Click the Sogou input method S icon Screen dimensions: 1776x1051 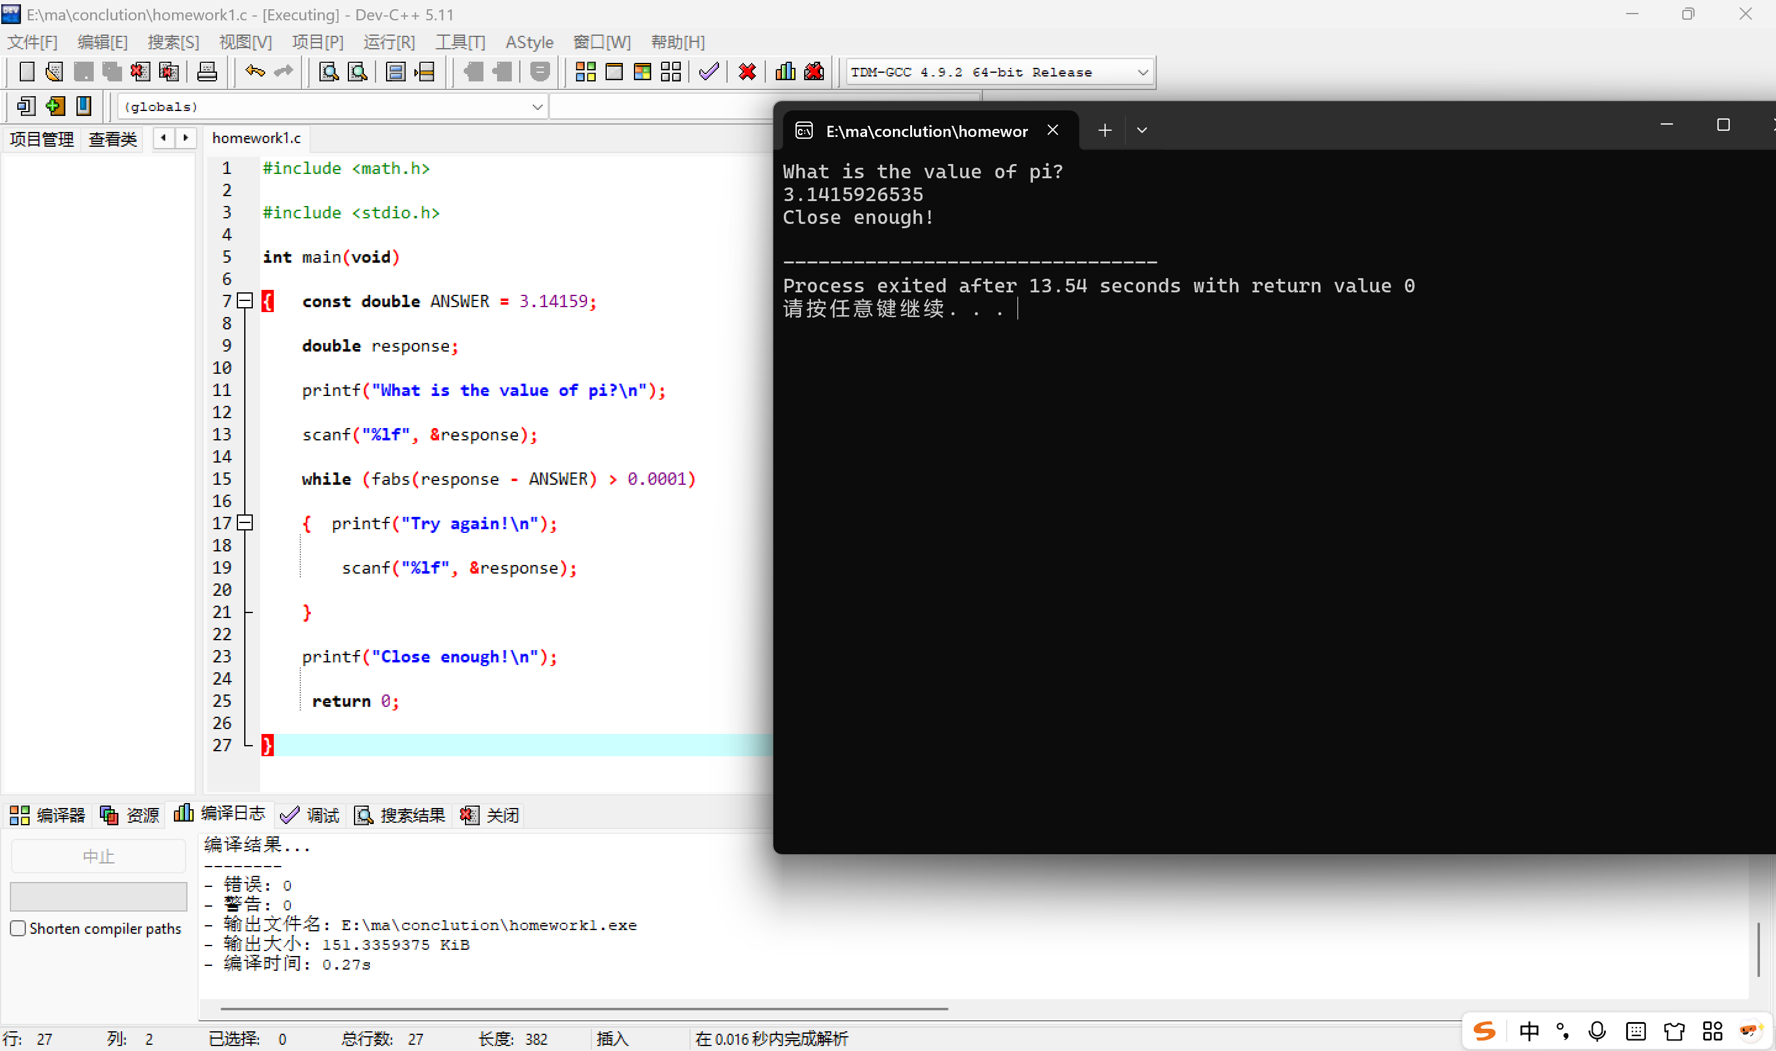(x=1484, y=1031)
